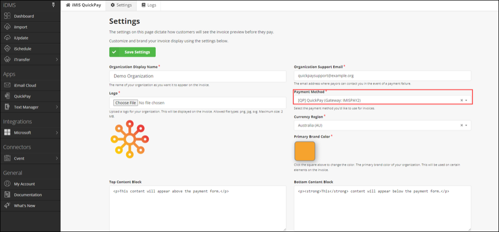This screenshot has height=232, width=499.
Task: Click the iEmail Cloud envelope icon
Action: (7, 85)
